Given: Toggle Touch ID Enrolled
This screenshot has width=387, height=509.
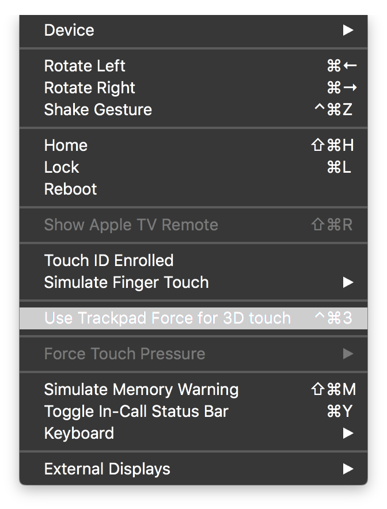Looking at the screenshot, I should (x=109, y=260).
